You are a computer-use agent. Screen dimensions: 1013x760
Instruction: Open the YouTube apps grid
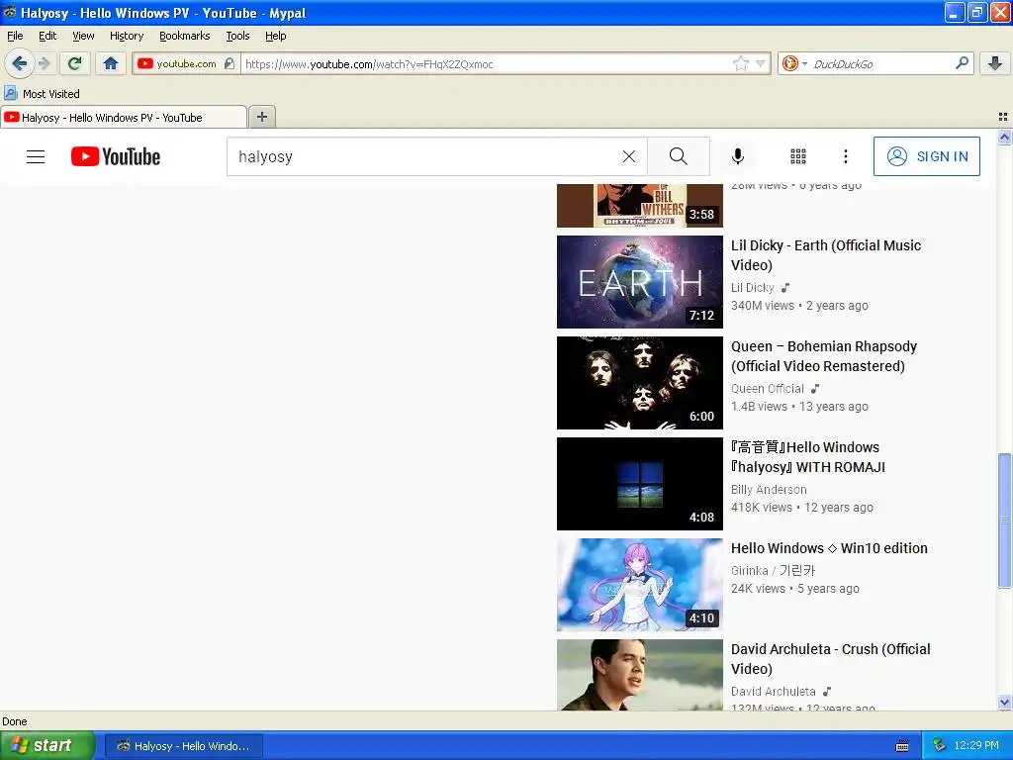[x=798, y=156]
